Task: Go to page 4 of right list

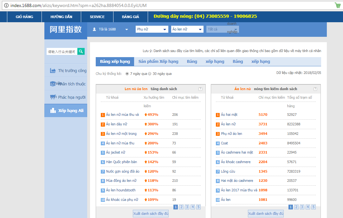Action: (308, 207)
